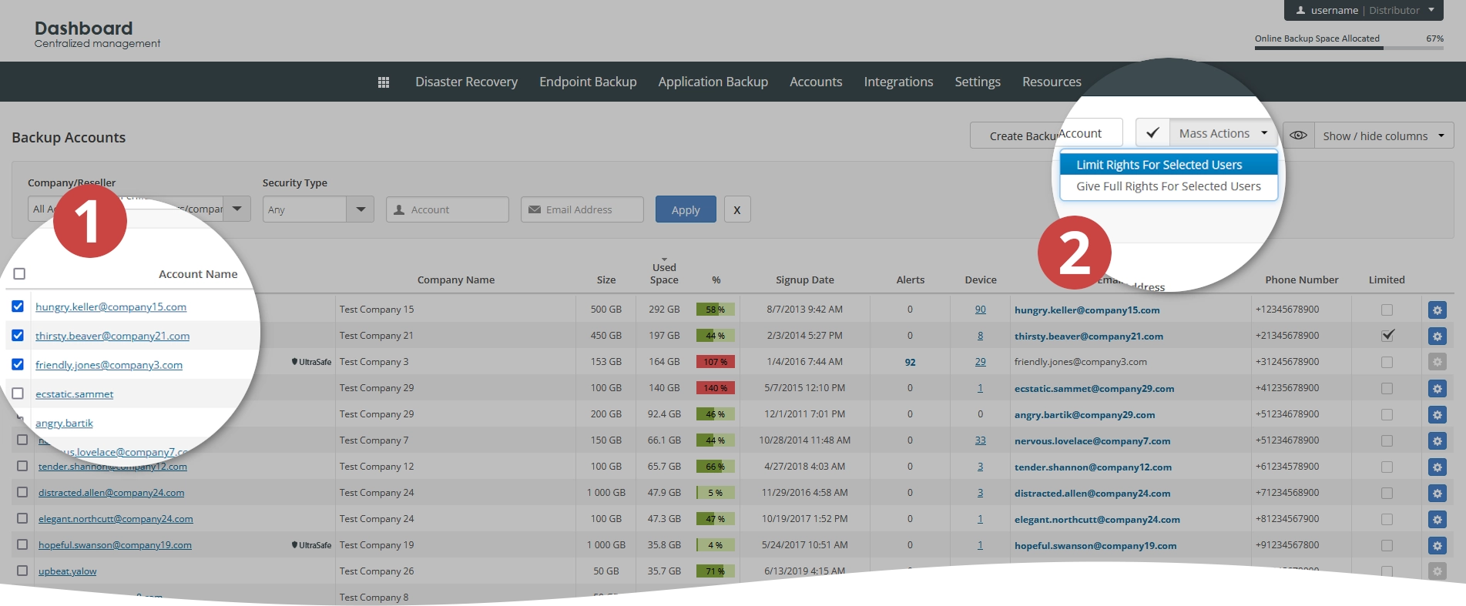Open gear settings for thirsty.beaver row
The image size is (1466, 606).
pyautogui.click(x=1437, y=336)
